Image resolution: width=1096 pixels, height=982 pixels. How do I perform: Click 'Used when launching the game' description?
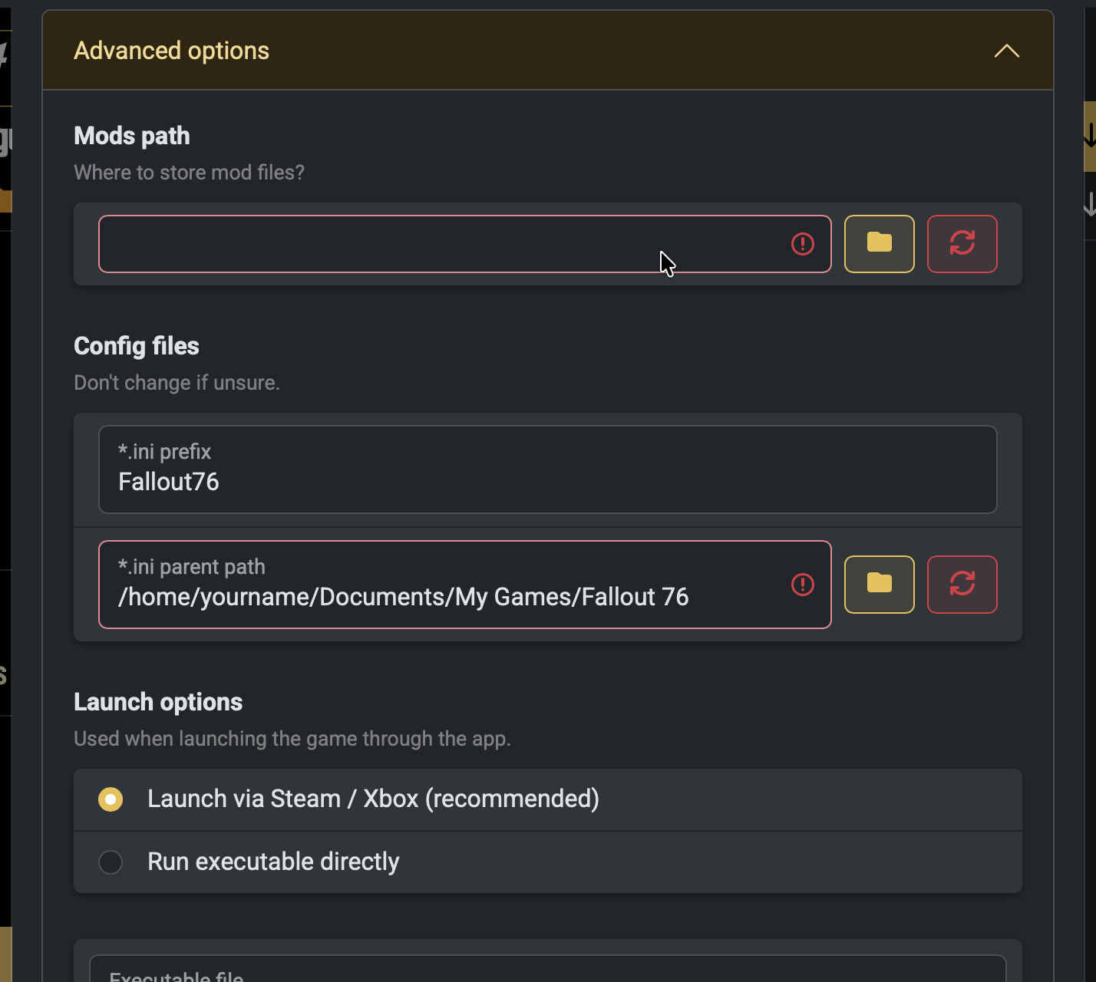(x=292, y=739)
